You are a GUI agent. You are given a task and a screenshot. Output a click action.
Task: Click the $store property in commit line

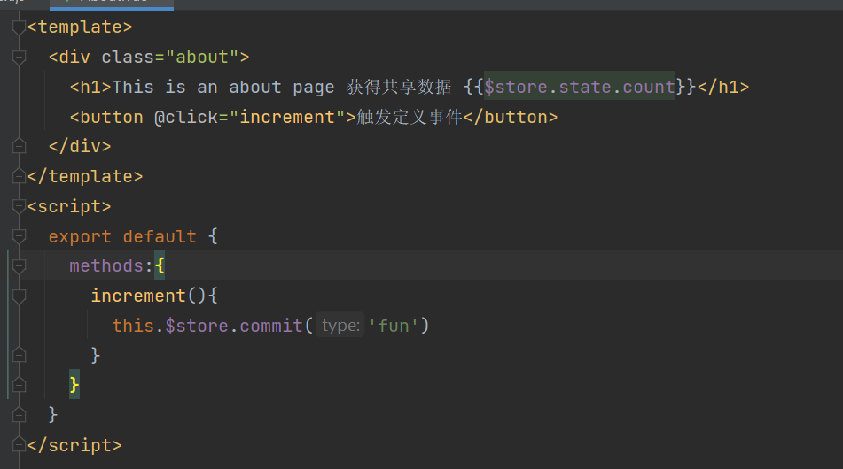pos(197,326)
